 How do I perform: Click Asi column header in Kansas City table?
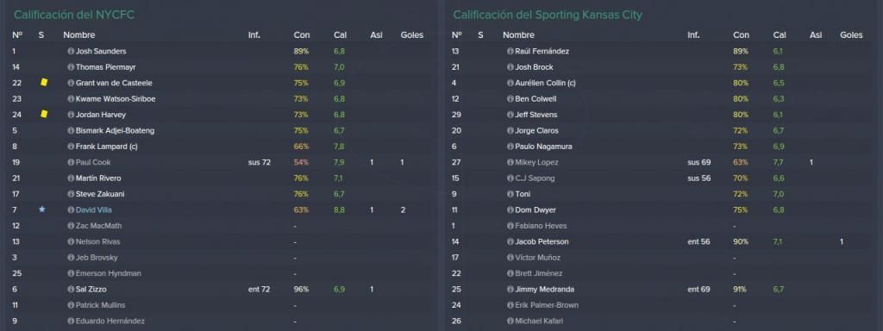[x=816, y=34]
